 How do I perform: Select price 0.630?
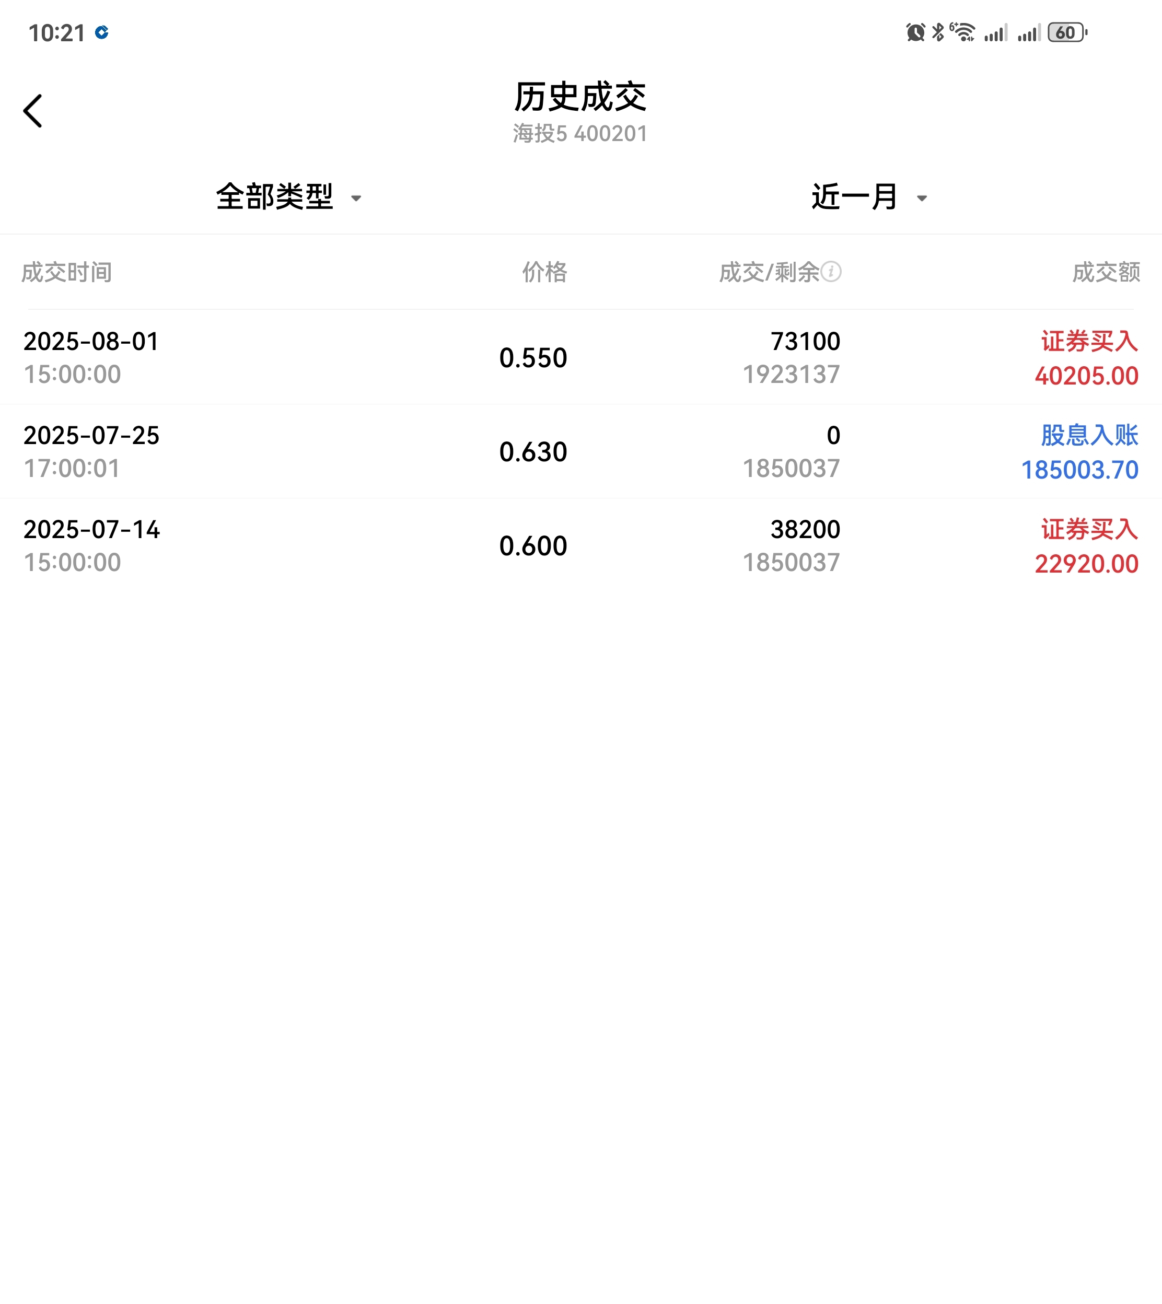point(533,452)
